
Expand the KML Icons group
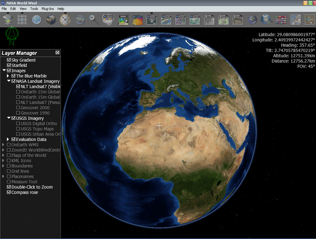3,161
